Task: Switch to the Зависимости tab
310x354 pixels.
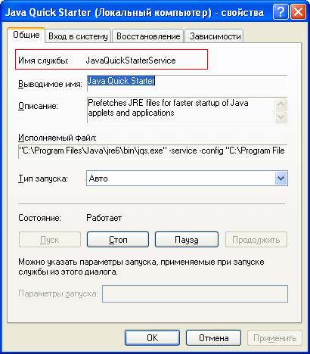Action: [x=215, y=36]
